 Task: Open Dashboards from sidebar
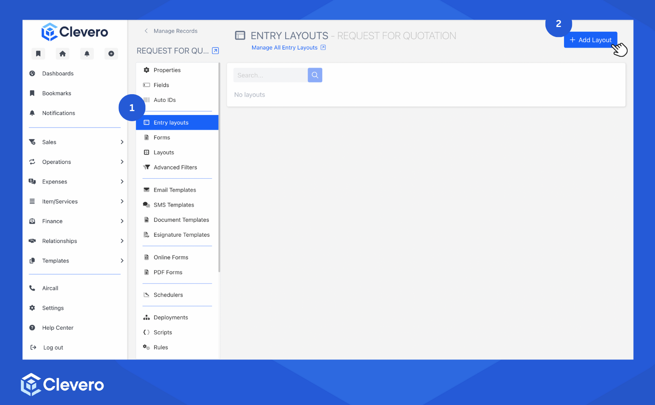coord(58,74)
